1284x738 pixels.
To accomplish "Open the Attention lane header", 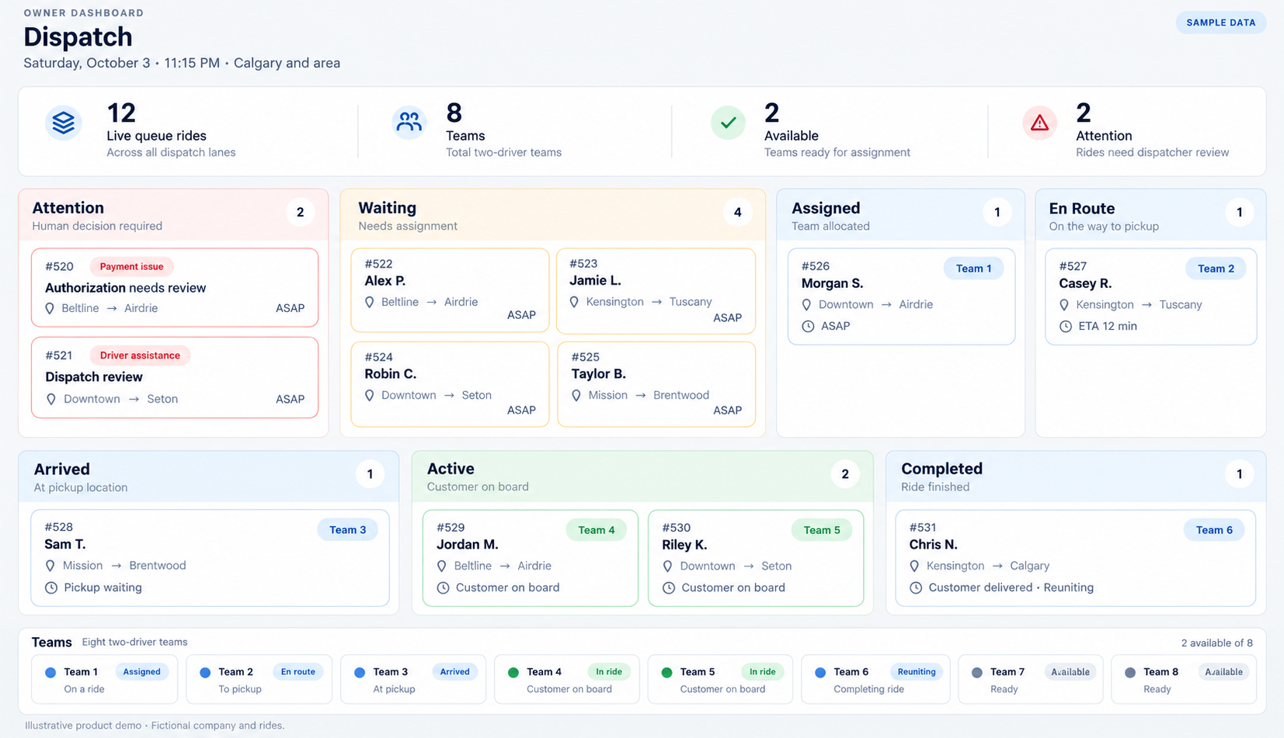I will [x=173, y=215].
